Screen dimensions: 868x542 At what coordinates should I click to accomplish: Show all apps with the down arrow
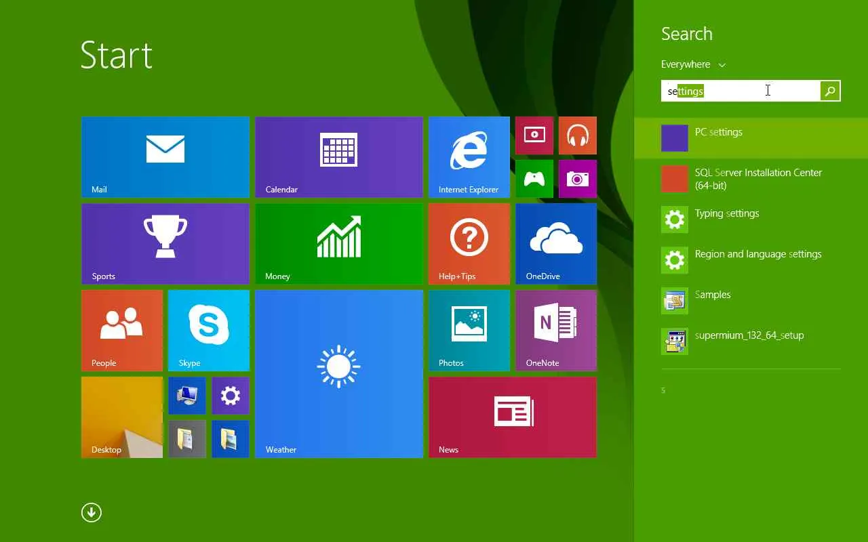[92, 512]
